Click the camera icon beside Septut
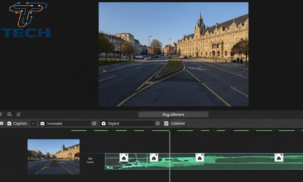The image size is (303, 182). (x=103, y=124)
